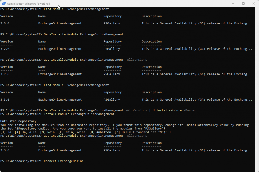Minimize the Windows PowerShell window
This screenshot has width=259, height=172.
[x=232, y=4]
